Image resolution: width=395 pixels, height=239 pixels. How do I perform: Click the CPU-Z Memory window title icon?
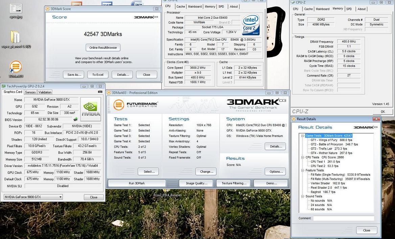coord(293,2)
